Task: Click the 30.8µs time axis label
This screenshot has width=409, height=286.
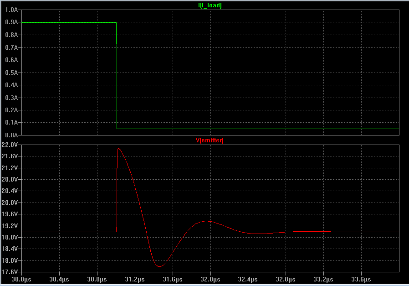Action: point(97,280)
